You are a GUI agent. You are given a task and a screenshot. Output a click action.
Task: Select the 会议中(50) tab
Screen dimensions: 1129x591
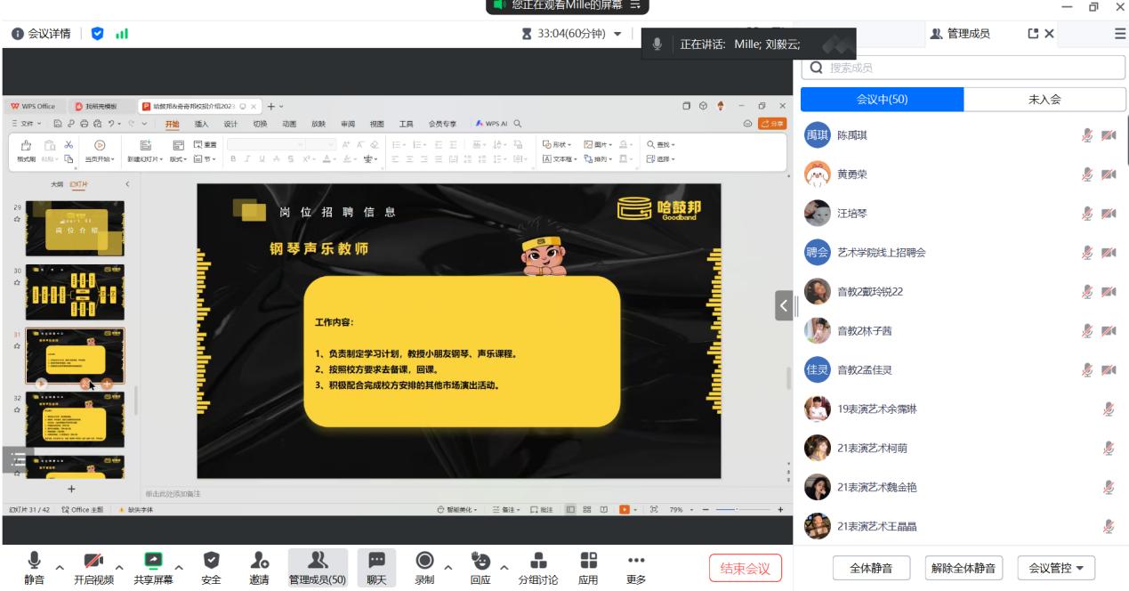pyautogui.click(x=882, y=100)
